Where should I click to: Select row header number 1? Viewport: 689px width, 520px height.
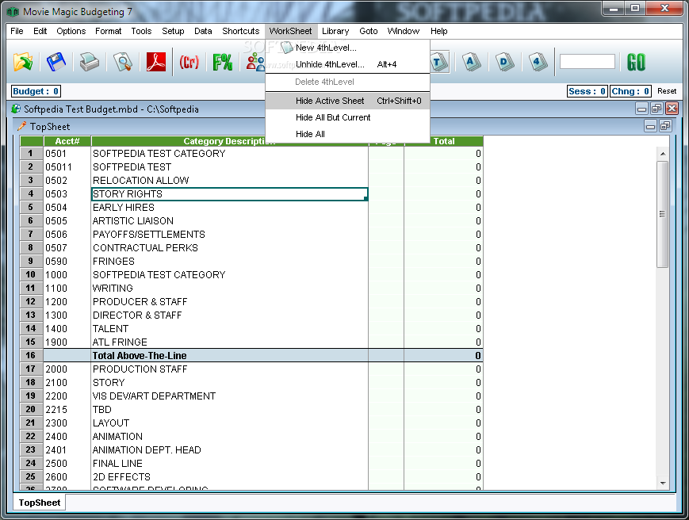point(31,153)
